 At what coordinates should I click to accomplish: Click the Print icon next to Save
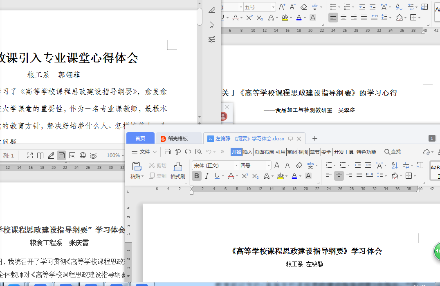click(188, 152)
